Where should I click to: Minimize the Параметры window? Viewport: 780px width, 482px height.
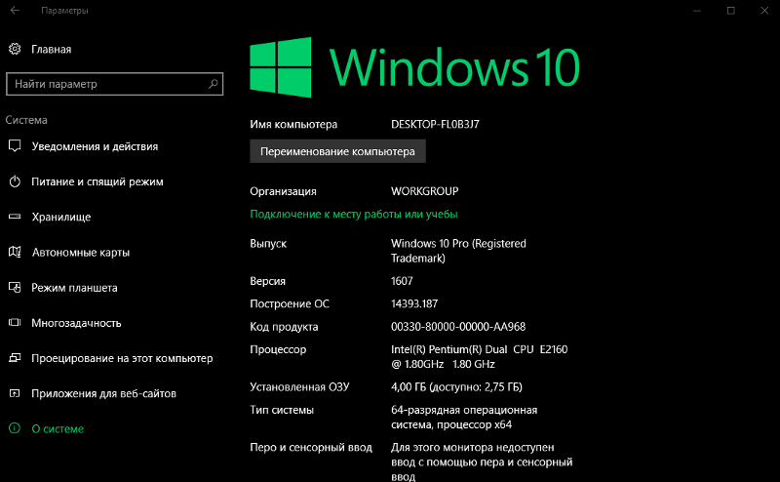(x=697, y=11)
